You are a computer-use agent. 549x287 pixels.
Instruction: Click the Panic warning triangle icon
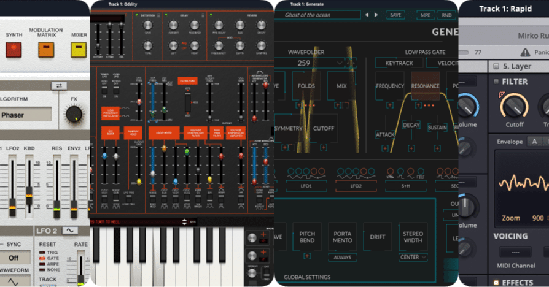[x=525, y=53]
